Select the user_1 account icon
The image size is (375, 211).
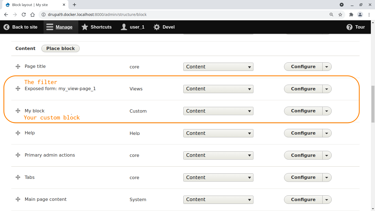click(124, 27)
